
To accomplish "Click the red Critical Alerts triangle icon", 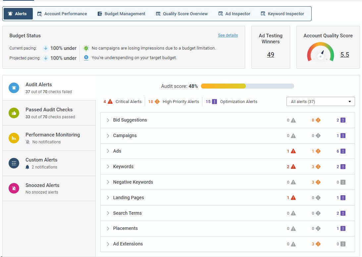I will click(x=110, y=101).
